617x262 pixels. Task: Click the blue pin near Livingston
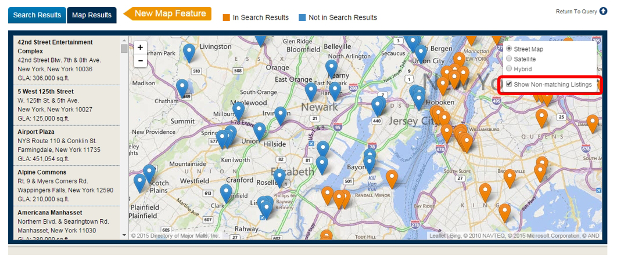pos(189,53)
